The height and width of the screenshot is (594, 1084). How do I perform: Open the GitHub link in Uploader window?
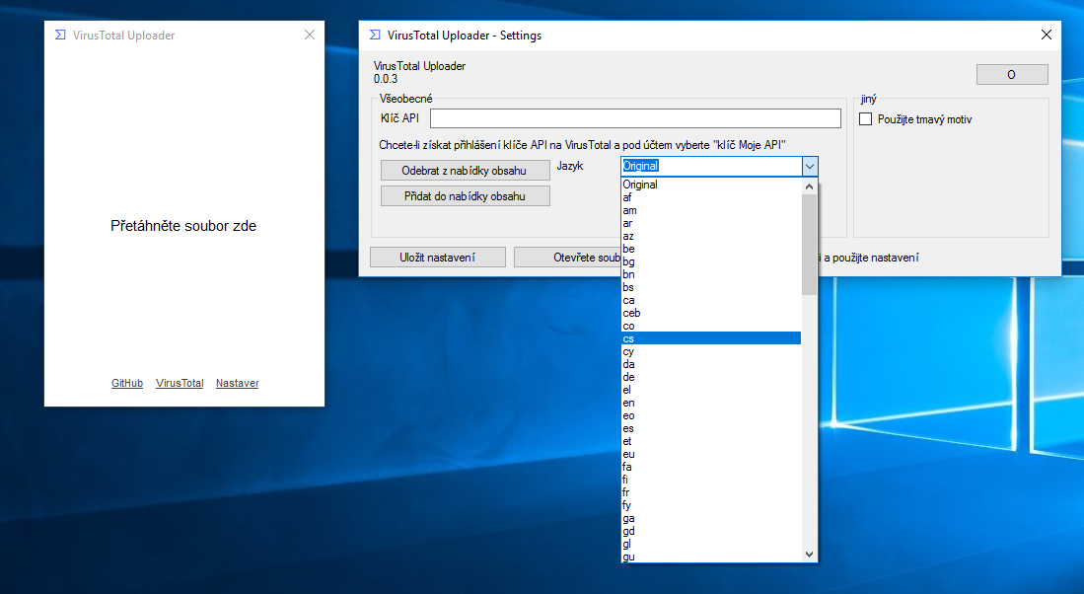(127, 383)
